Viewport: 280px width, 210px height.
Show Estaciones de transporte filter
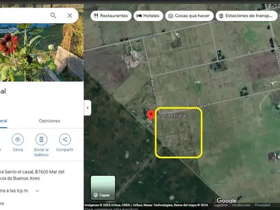(247, 16)
